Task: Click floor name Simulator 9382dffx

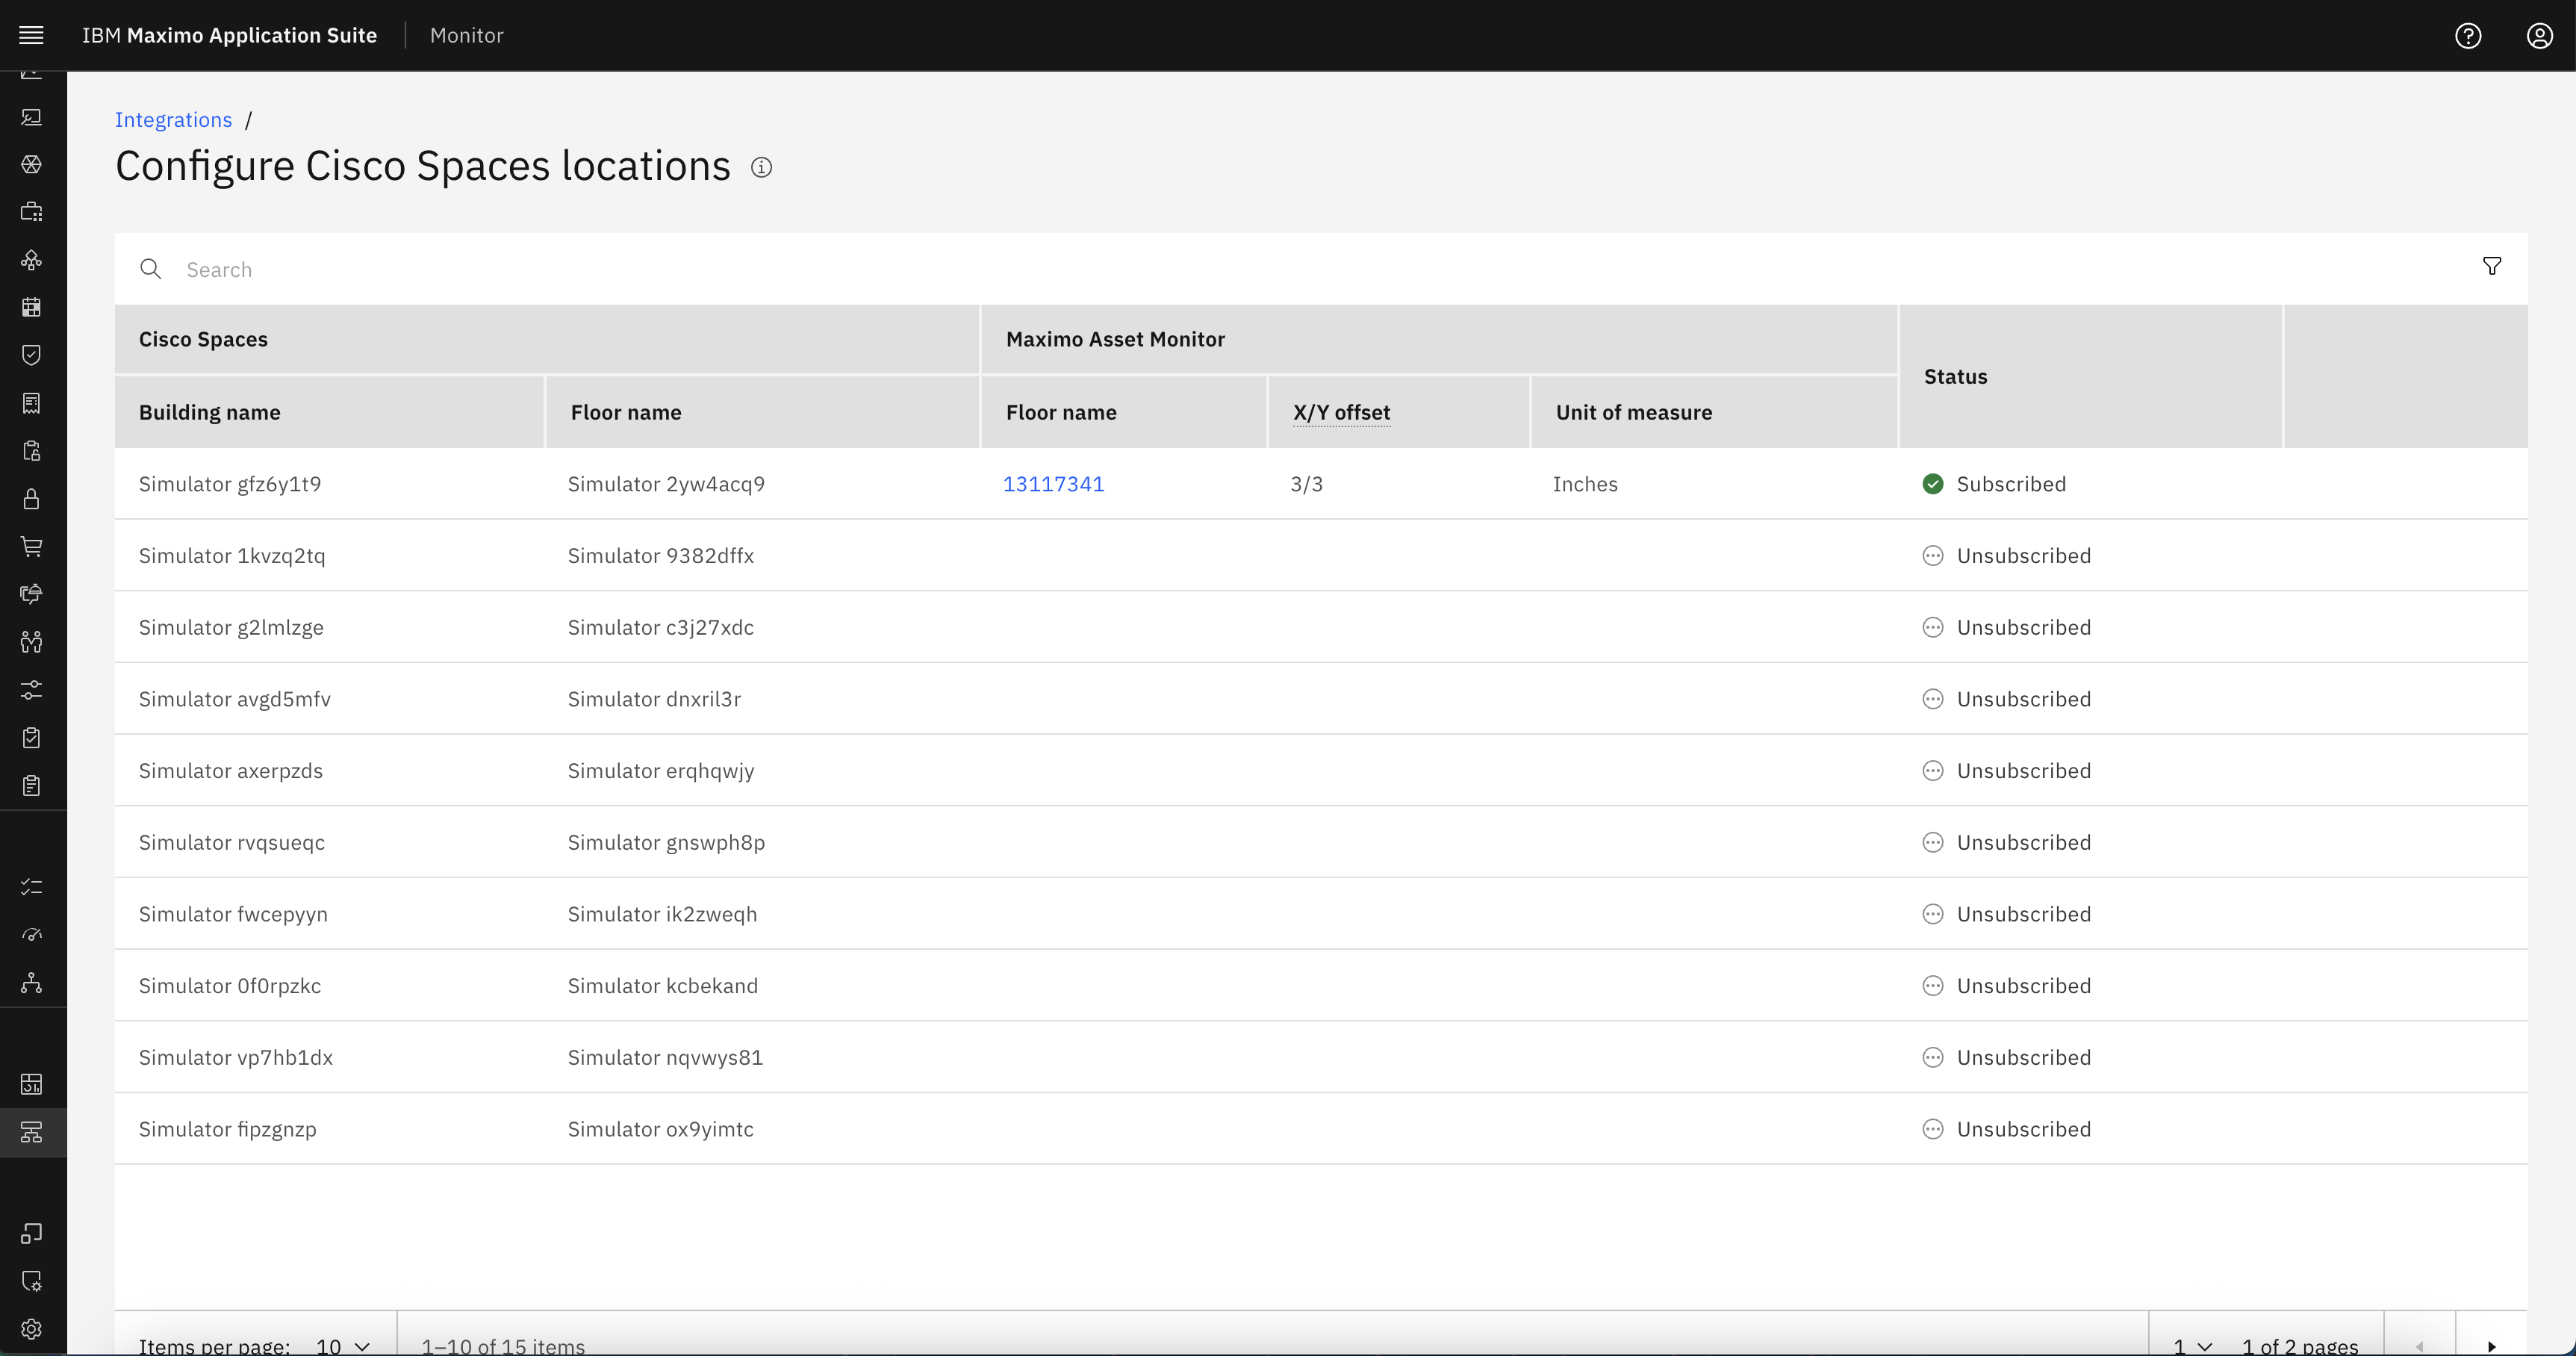Action: point(661,556)
